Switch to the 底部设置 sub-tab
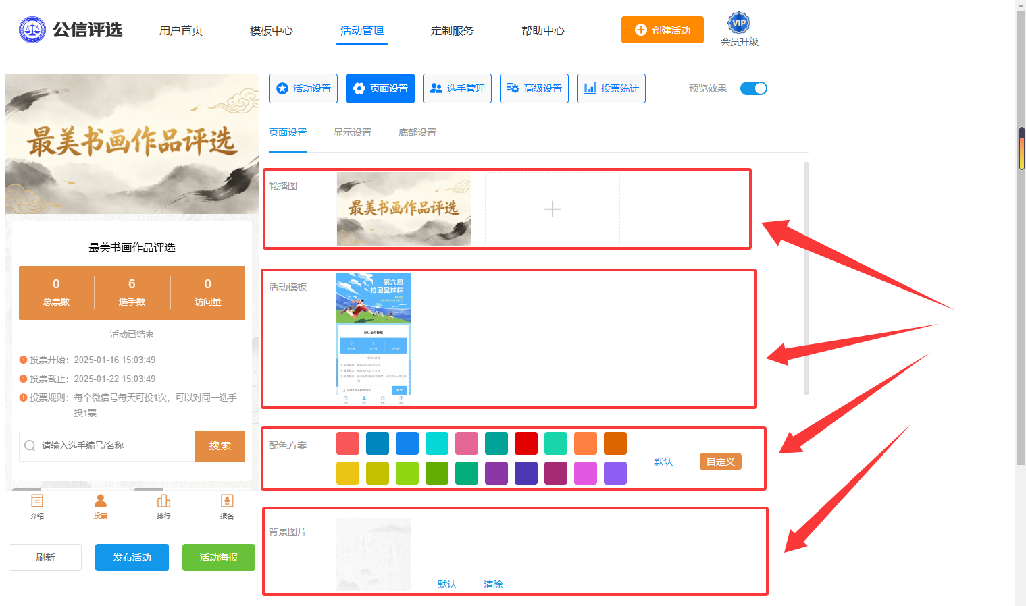1026x606 pixels. click(417, 132)
